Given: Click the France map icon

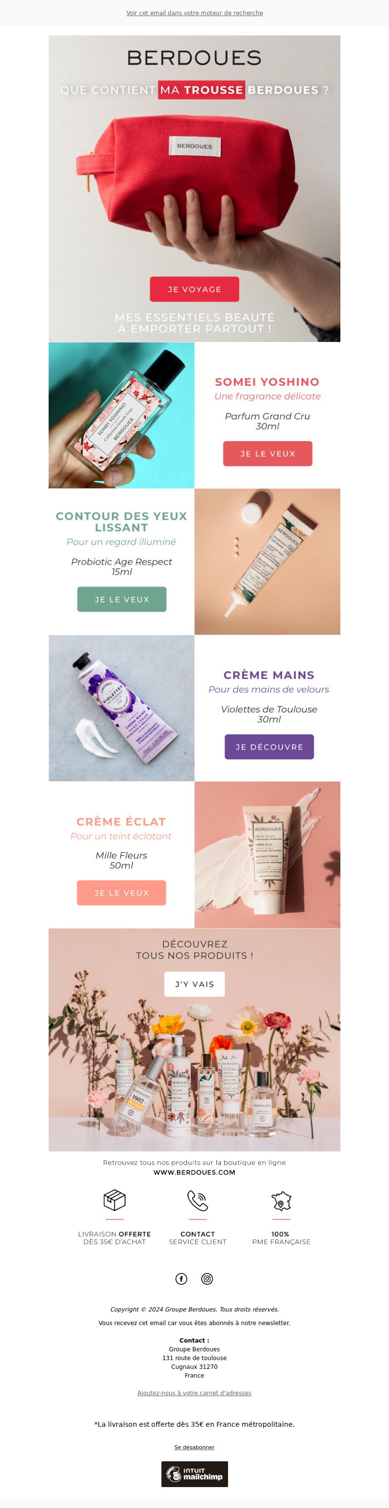Looking at the screenshot, I should tap(282, 1200).
